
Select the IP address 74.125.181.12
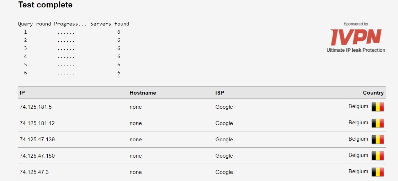click(37, 123)
